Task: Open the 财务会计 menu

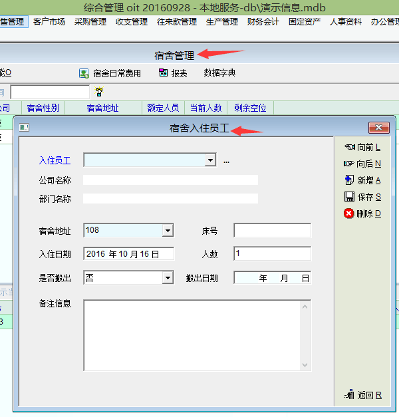Action: (x=263, y=22)
